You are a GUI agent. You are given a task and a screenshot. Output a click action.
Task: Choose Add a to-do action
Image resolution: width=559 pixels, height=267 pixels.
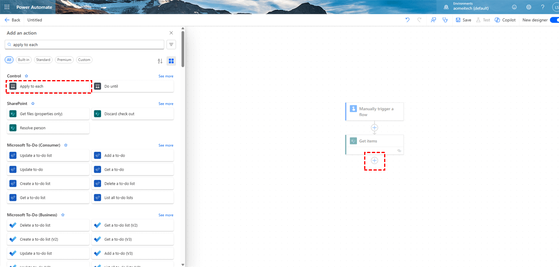[x=133, y=155]
